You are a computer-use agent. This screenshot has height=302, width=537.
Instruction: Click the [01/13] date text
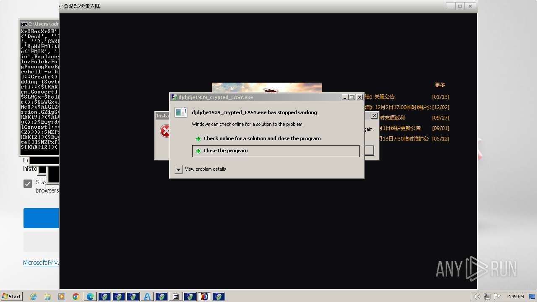point(441,97)
